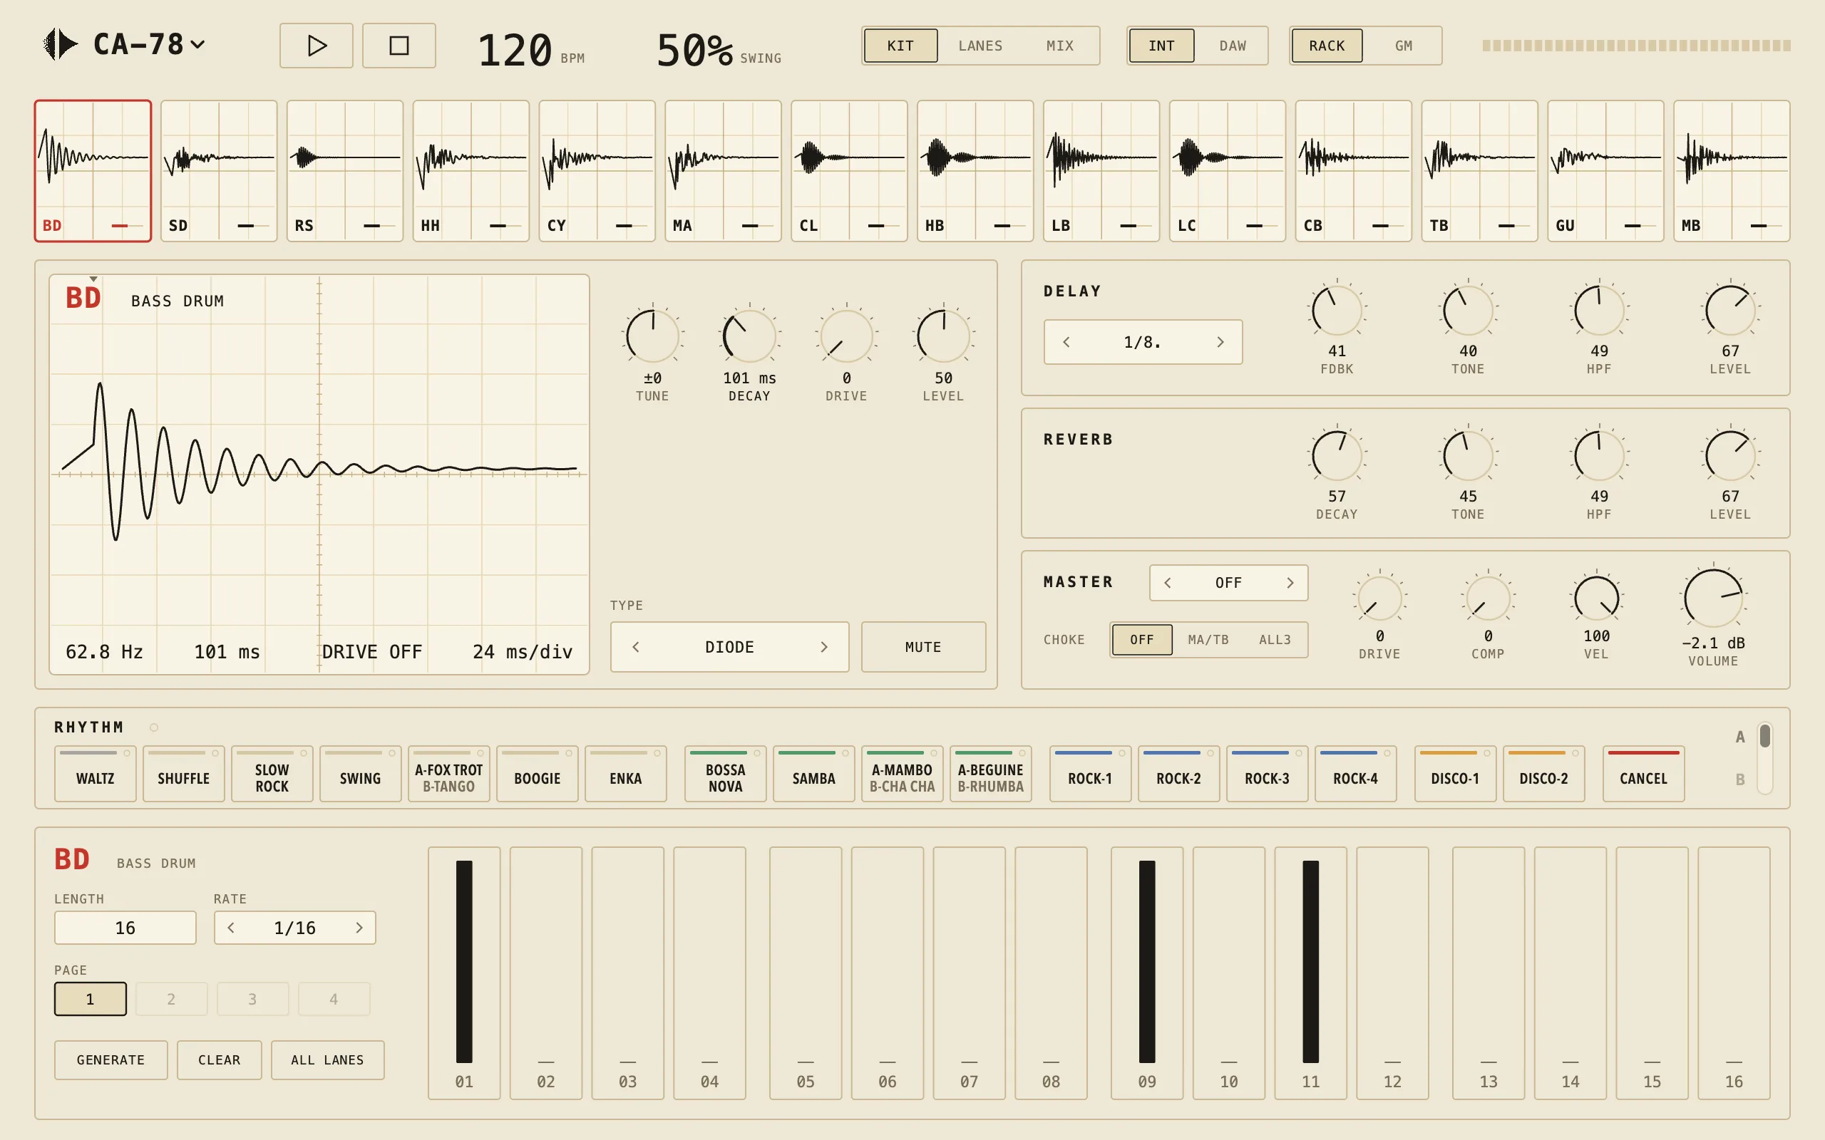
Task: Switch to the KIT view tab
Action: point(900,45)
